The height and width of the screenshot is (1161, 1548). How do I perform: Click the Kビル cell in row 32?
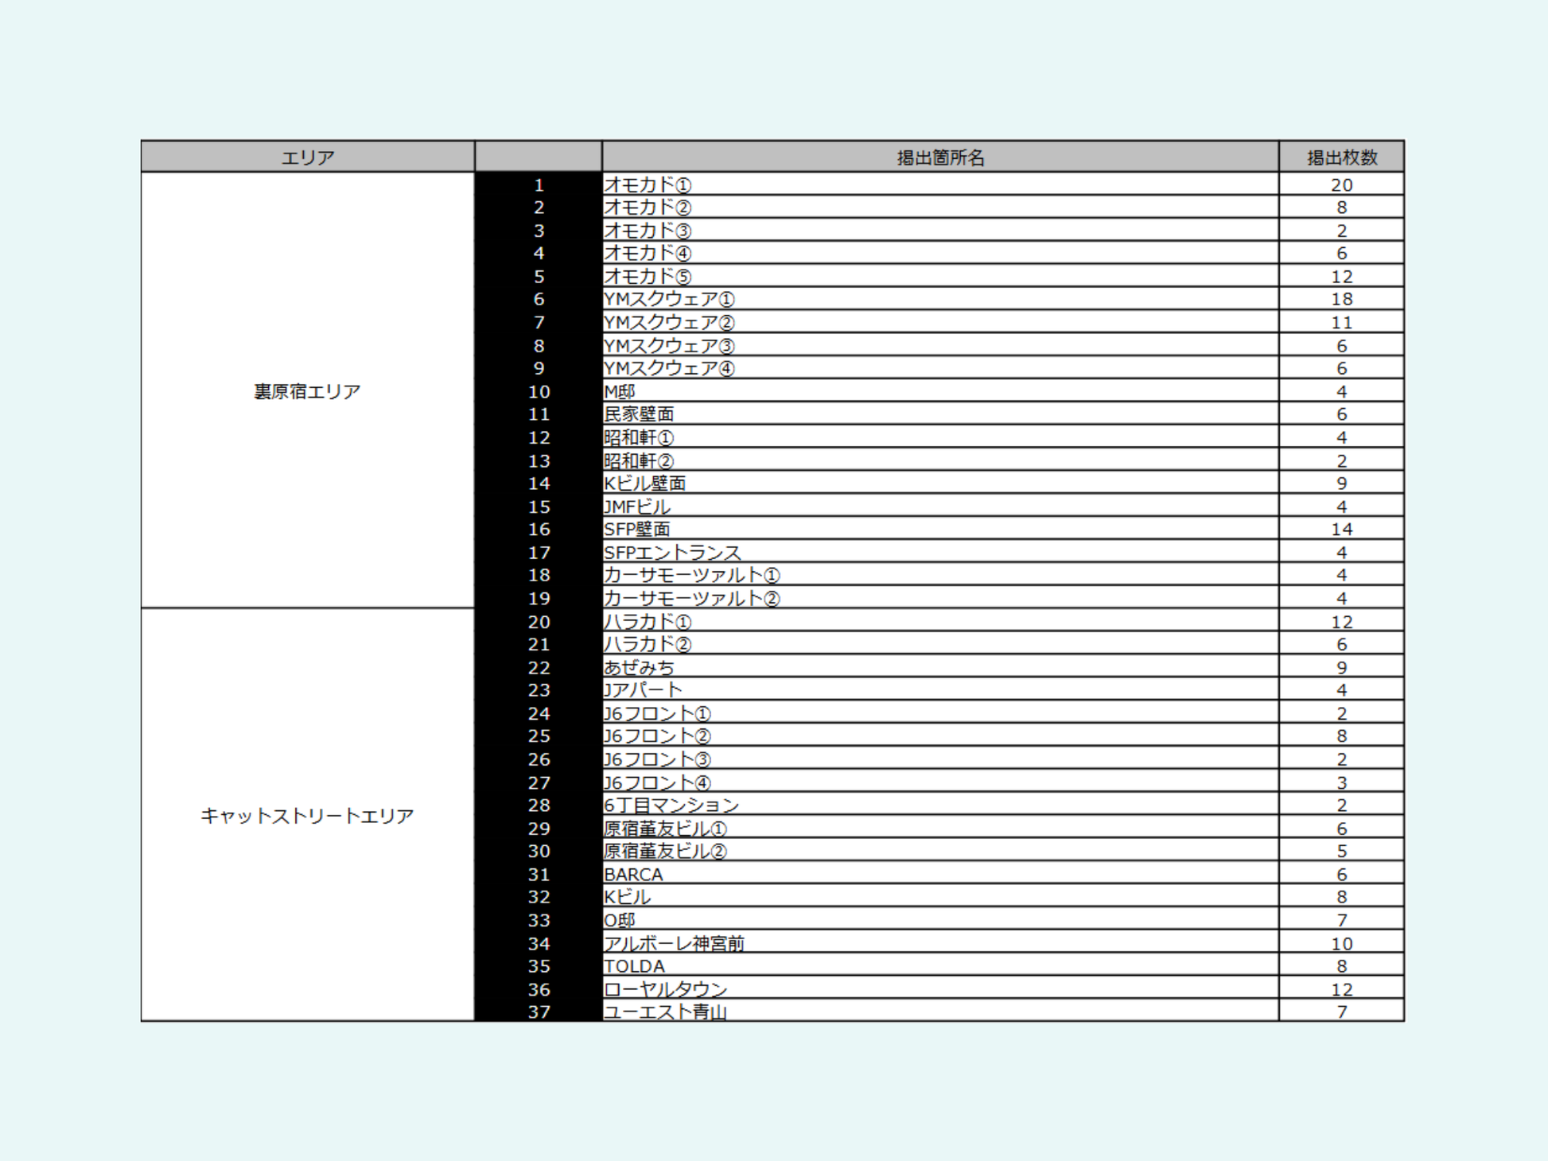click(940, 896)
